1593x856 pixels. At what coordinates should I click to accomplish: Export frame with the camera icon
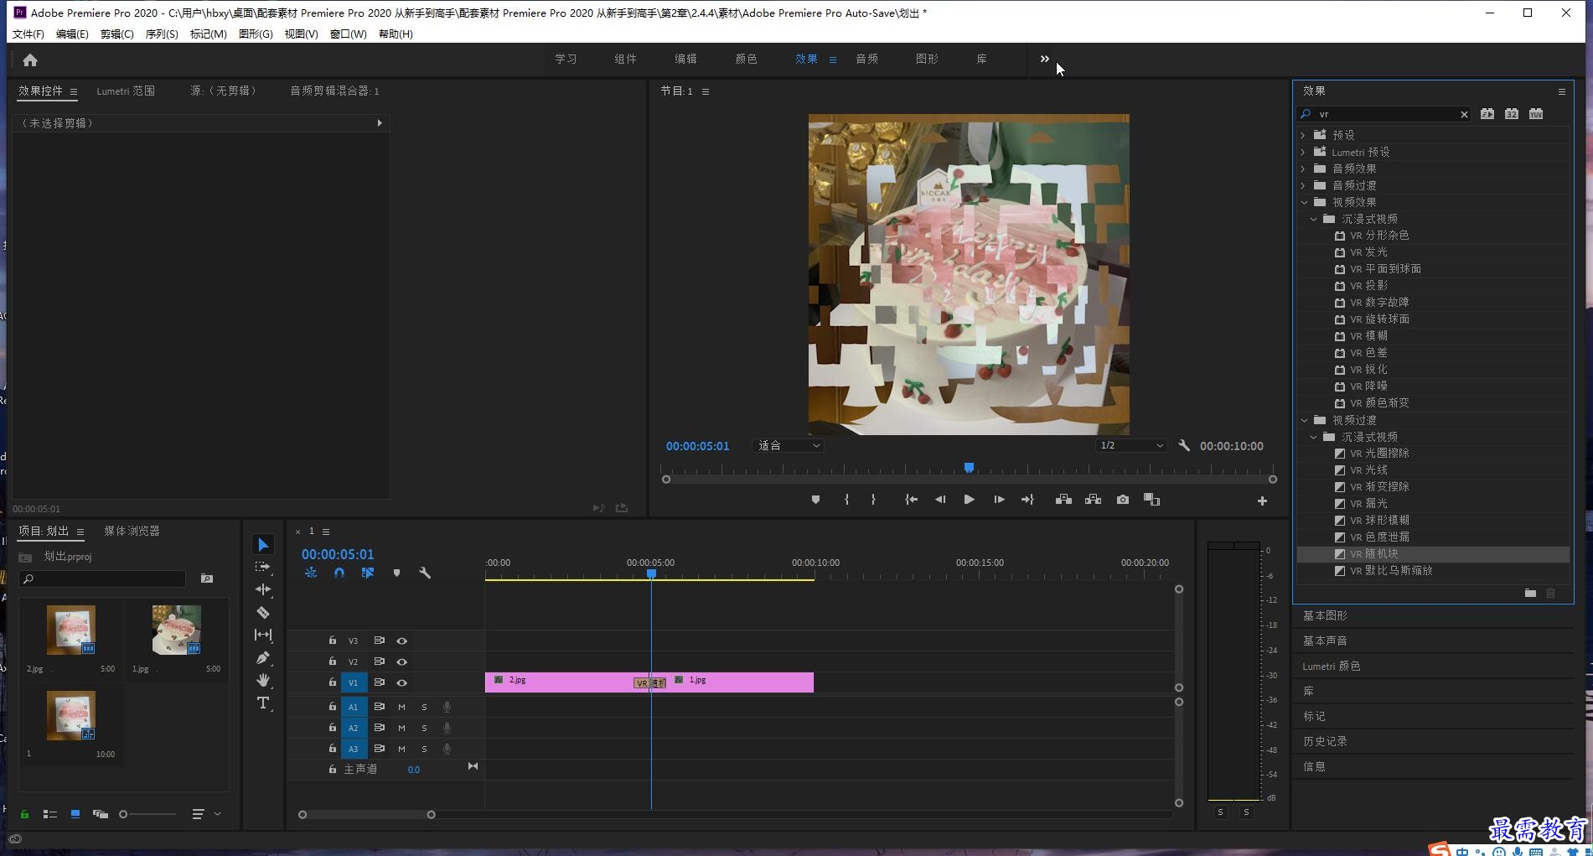pos(1123,500)
